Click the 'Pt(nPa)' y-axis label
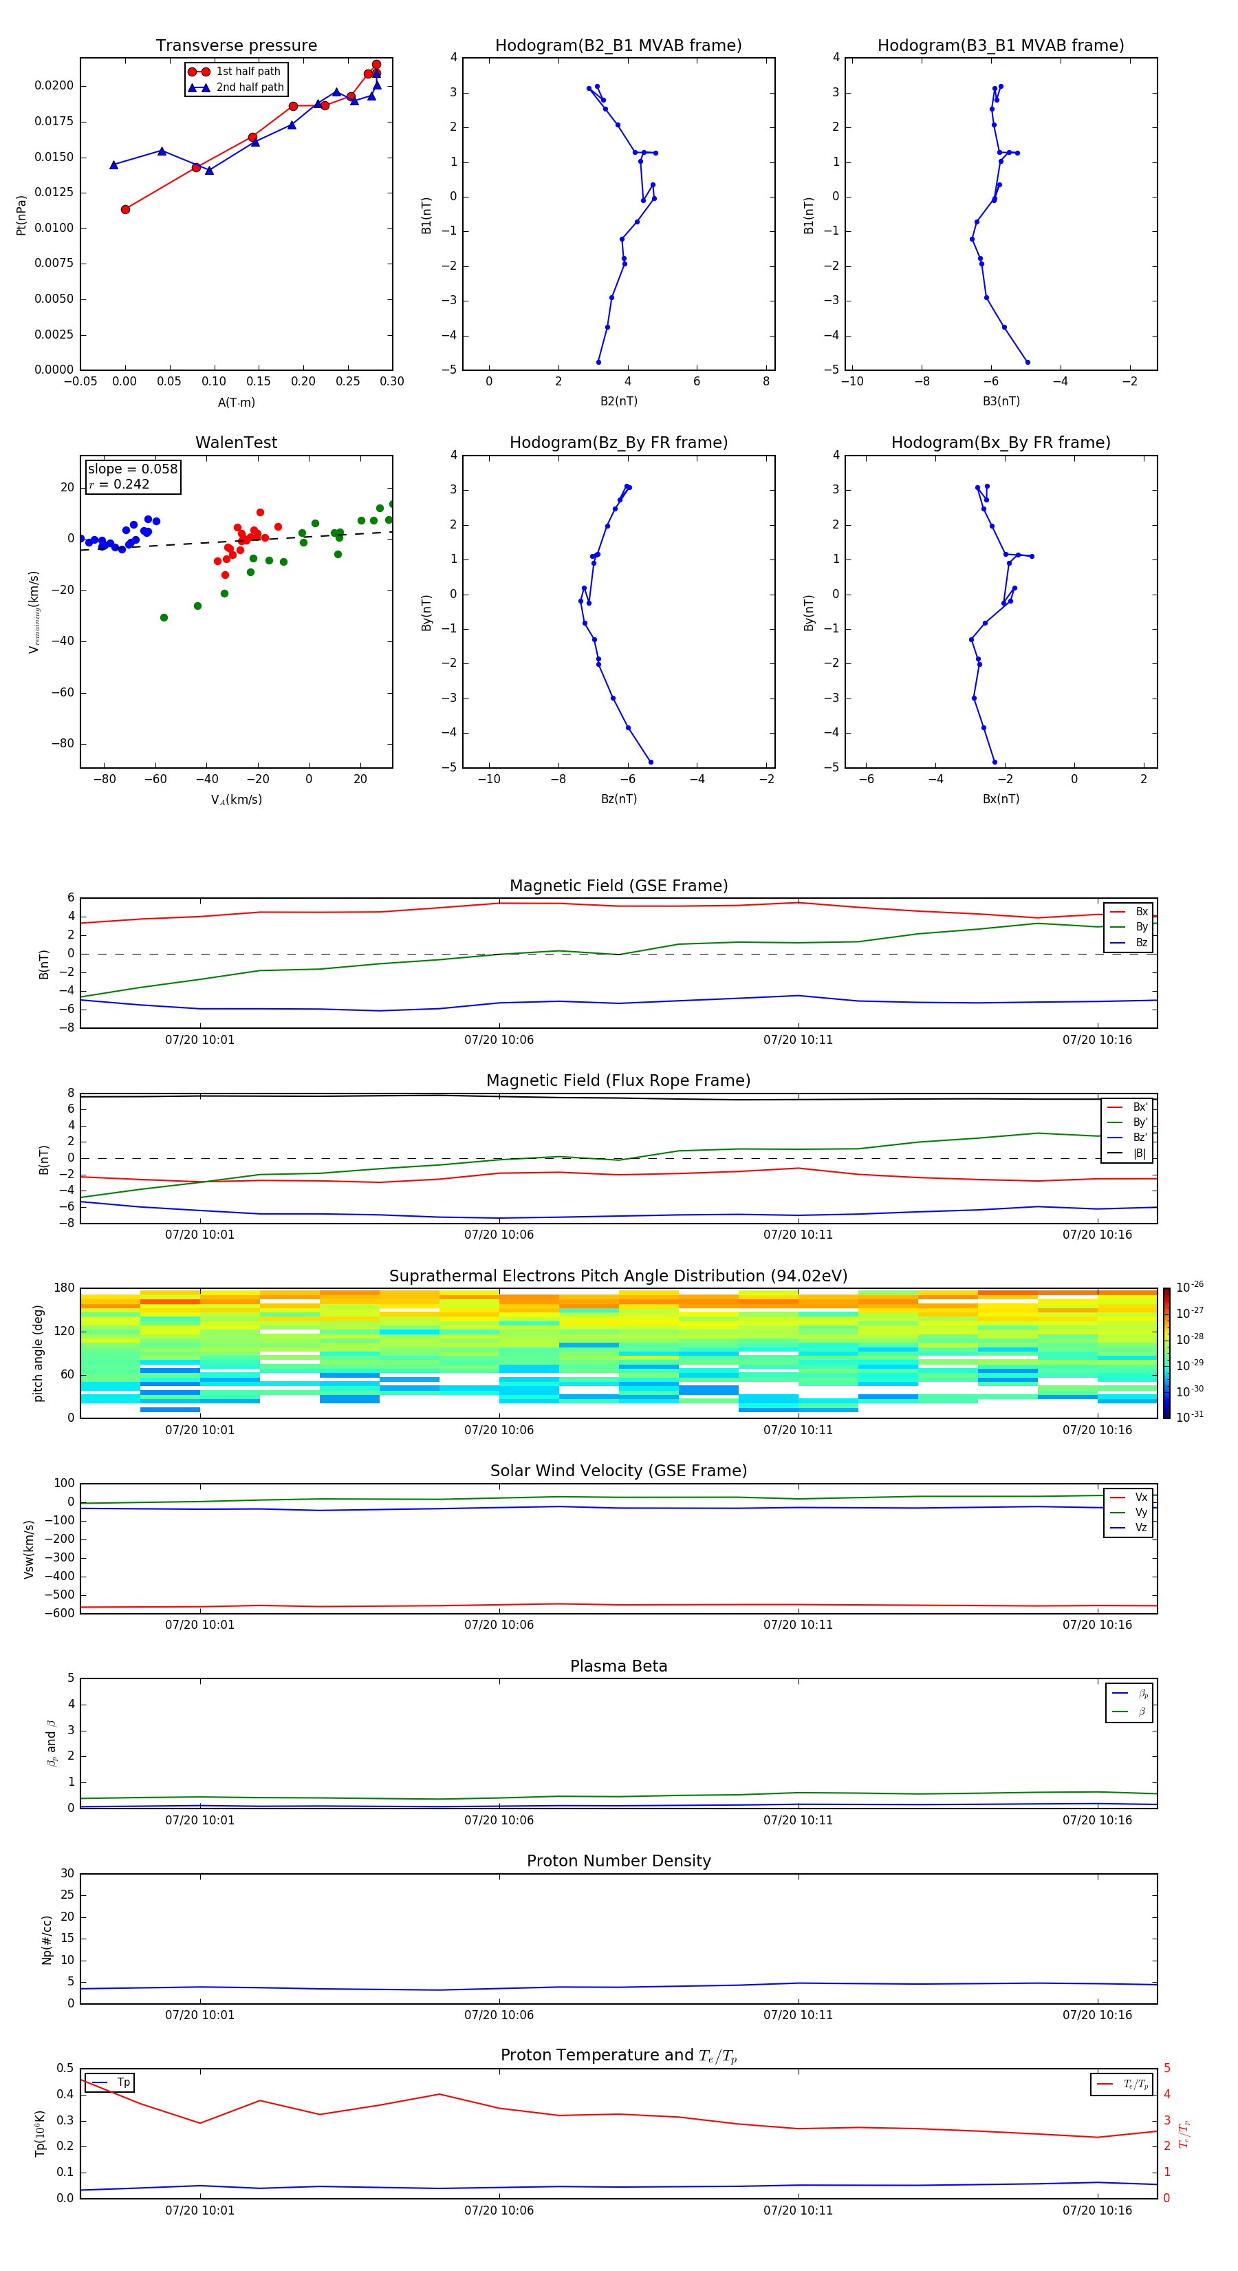The width and height of the screenshot is (1238, 2271). (x=21, y=215)
